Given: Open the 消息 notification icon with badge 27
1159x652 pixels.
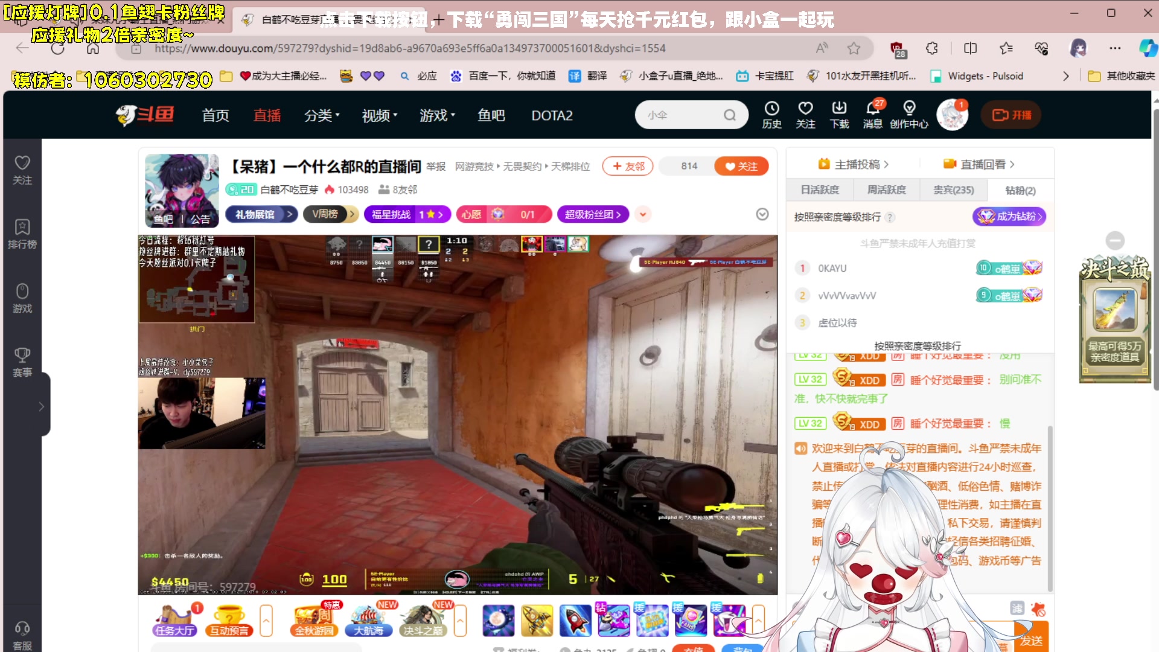Looking at the screenshot, I should point(873,115).
